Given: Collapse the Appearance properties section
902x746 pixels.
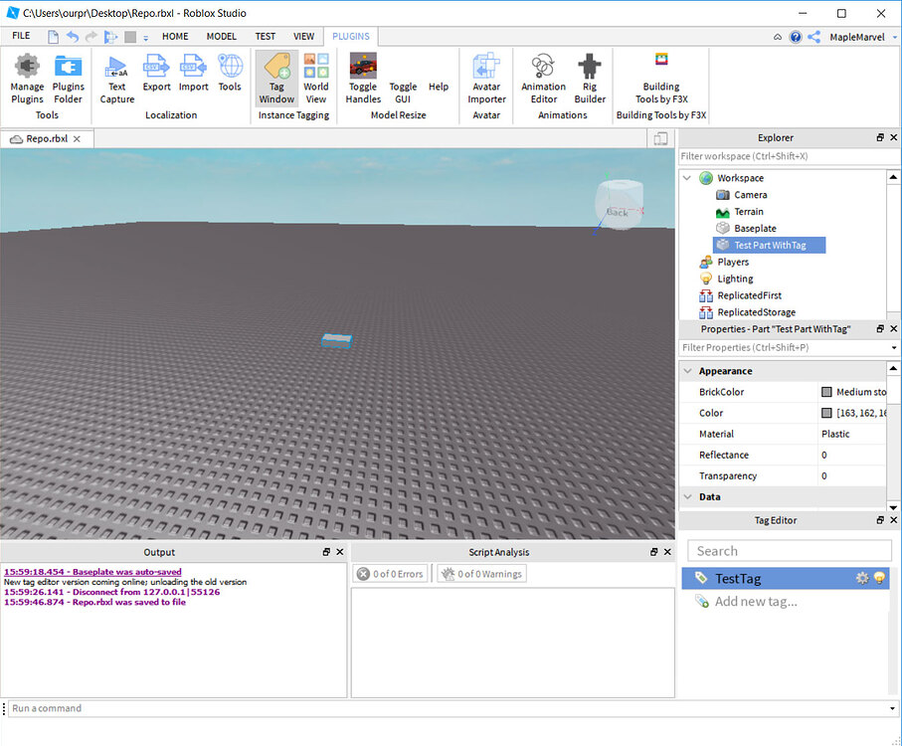Looking at the screenshot, I should [x=688, y=370].
